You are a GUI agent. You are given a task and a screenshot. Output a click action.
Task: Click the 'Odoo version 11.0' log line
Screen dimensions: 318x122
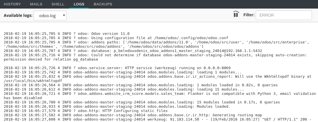[x=67, y=33]
